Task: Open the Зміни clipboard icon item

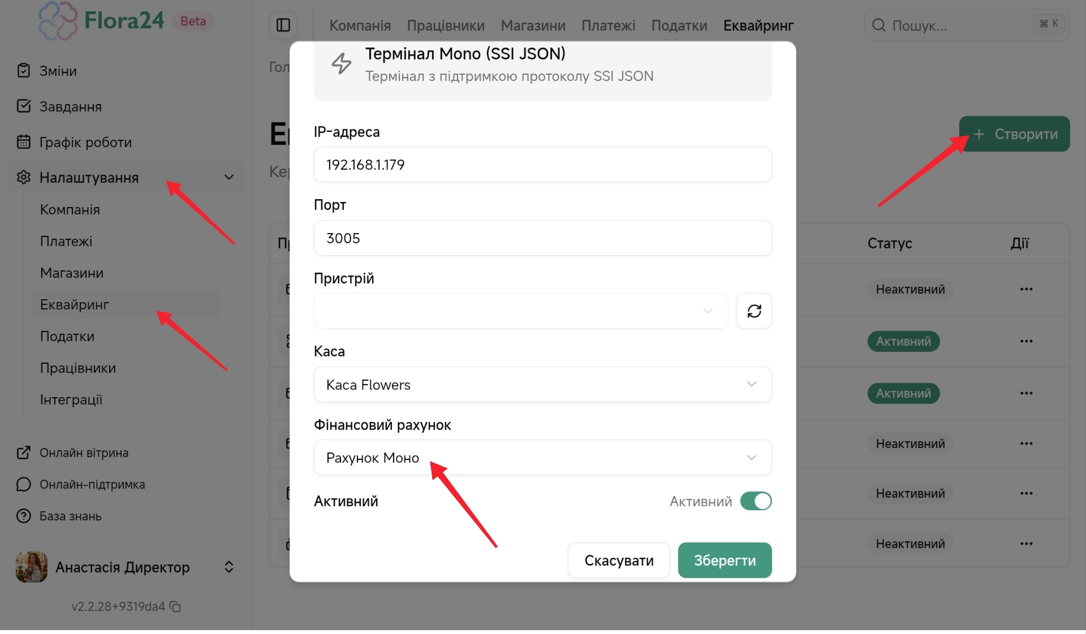Action: tap(24, 71)
